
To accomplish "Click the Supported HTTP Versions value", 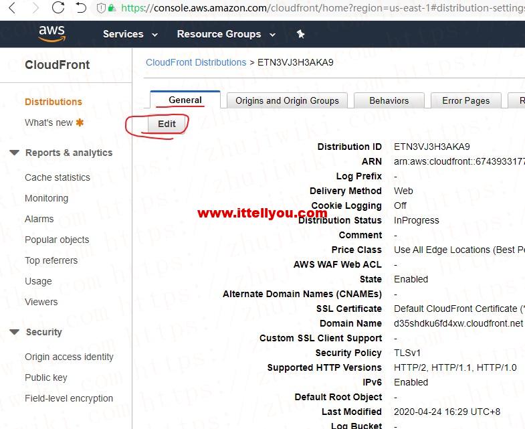I will 455,367.
